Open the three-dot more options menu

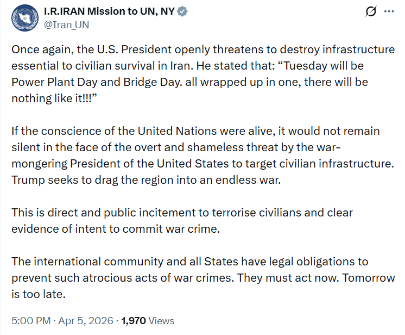389,12
